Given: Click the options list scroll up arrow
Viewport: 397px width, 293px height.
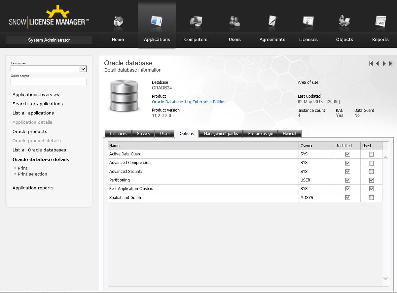Looking at the screenshot, I should pyautogui.click(x=385, y=158).
